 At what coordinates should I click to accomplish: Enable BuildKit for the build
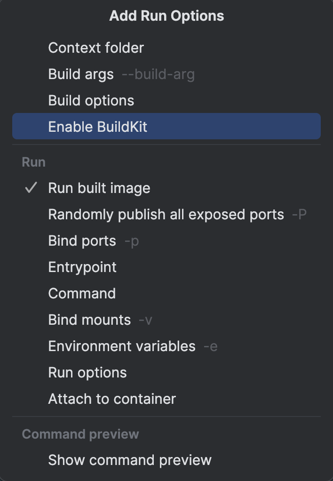98,127
